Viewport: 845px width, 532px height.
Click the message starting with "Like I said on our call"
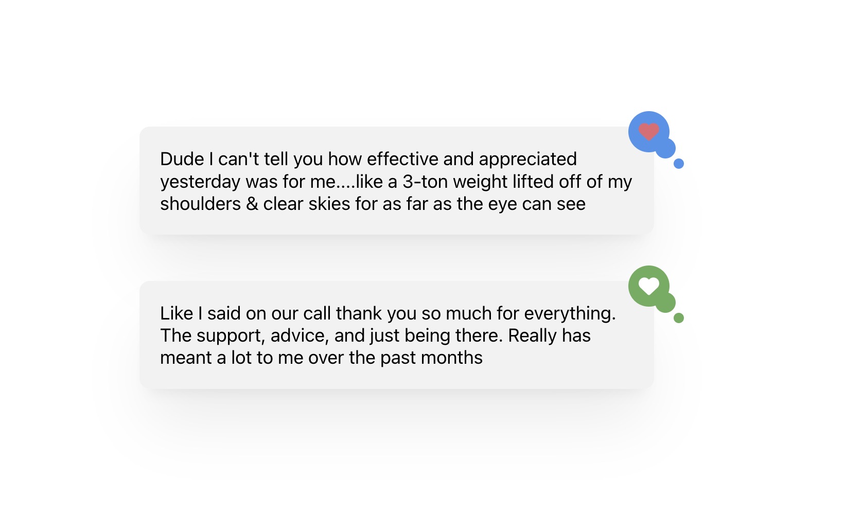click(x=397, y=335)
